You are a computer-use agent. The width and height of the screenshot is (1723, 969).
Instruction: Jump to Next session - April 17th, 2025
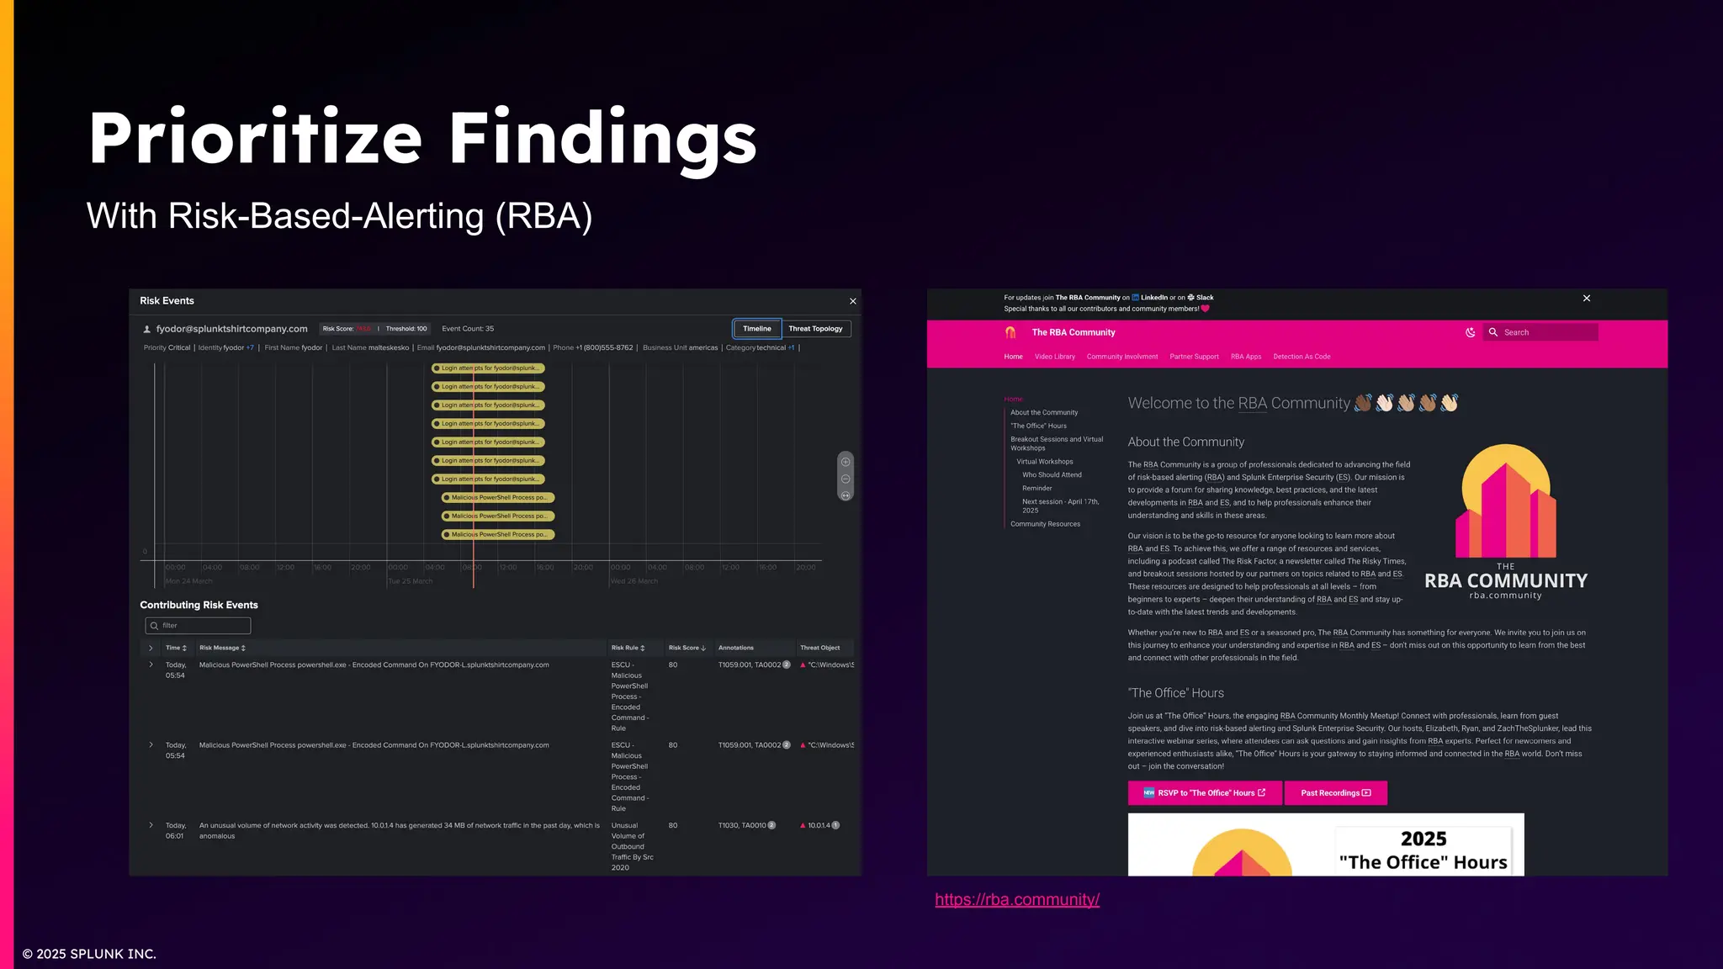coord(1060,506)
